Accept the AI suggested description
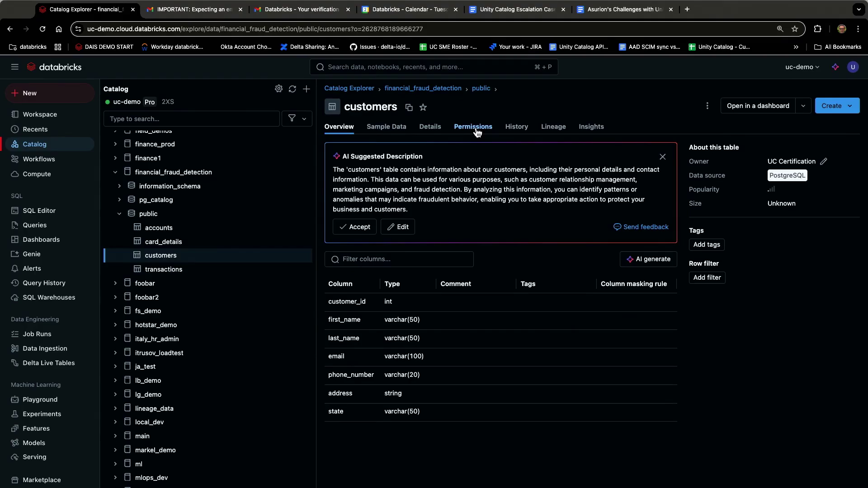 [355, 227]
